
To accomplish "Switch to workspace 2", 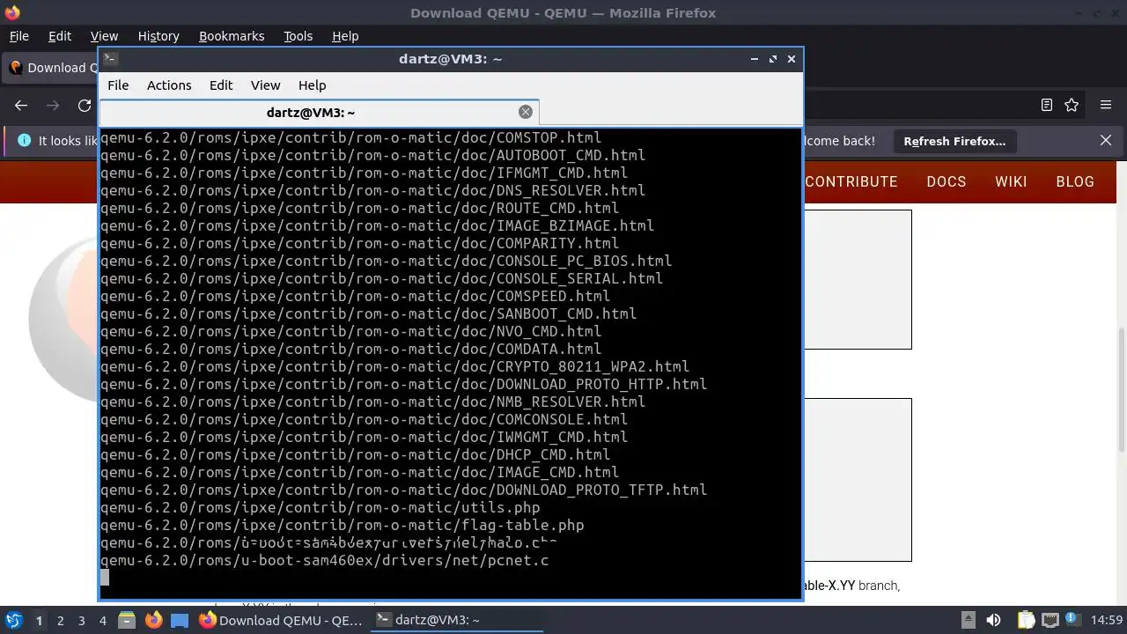I will (x=60, y=621).
